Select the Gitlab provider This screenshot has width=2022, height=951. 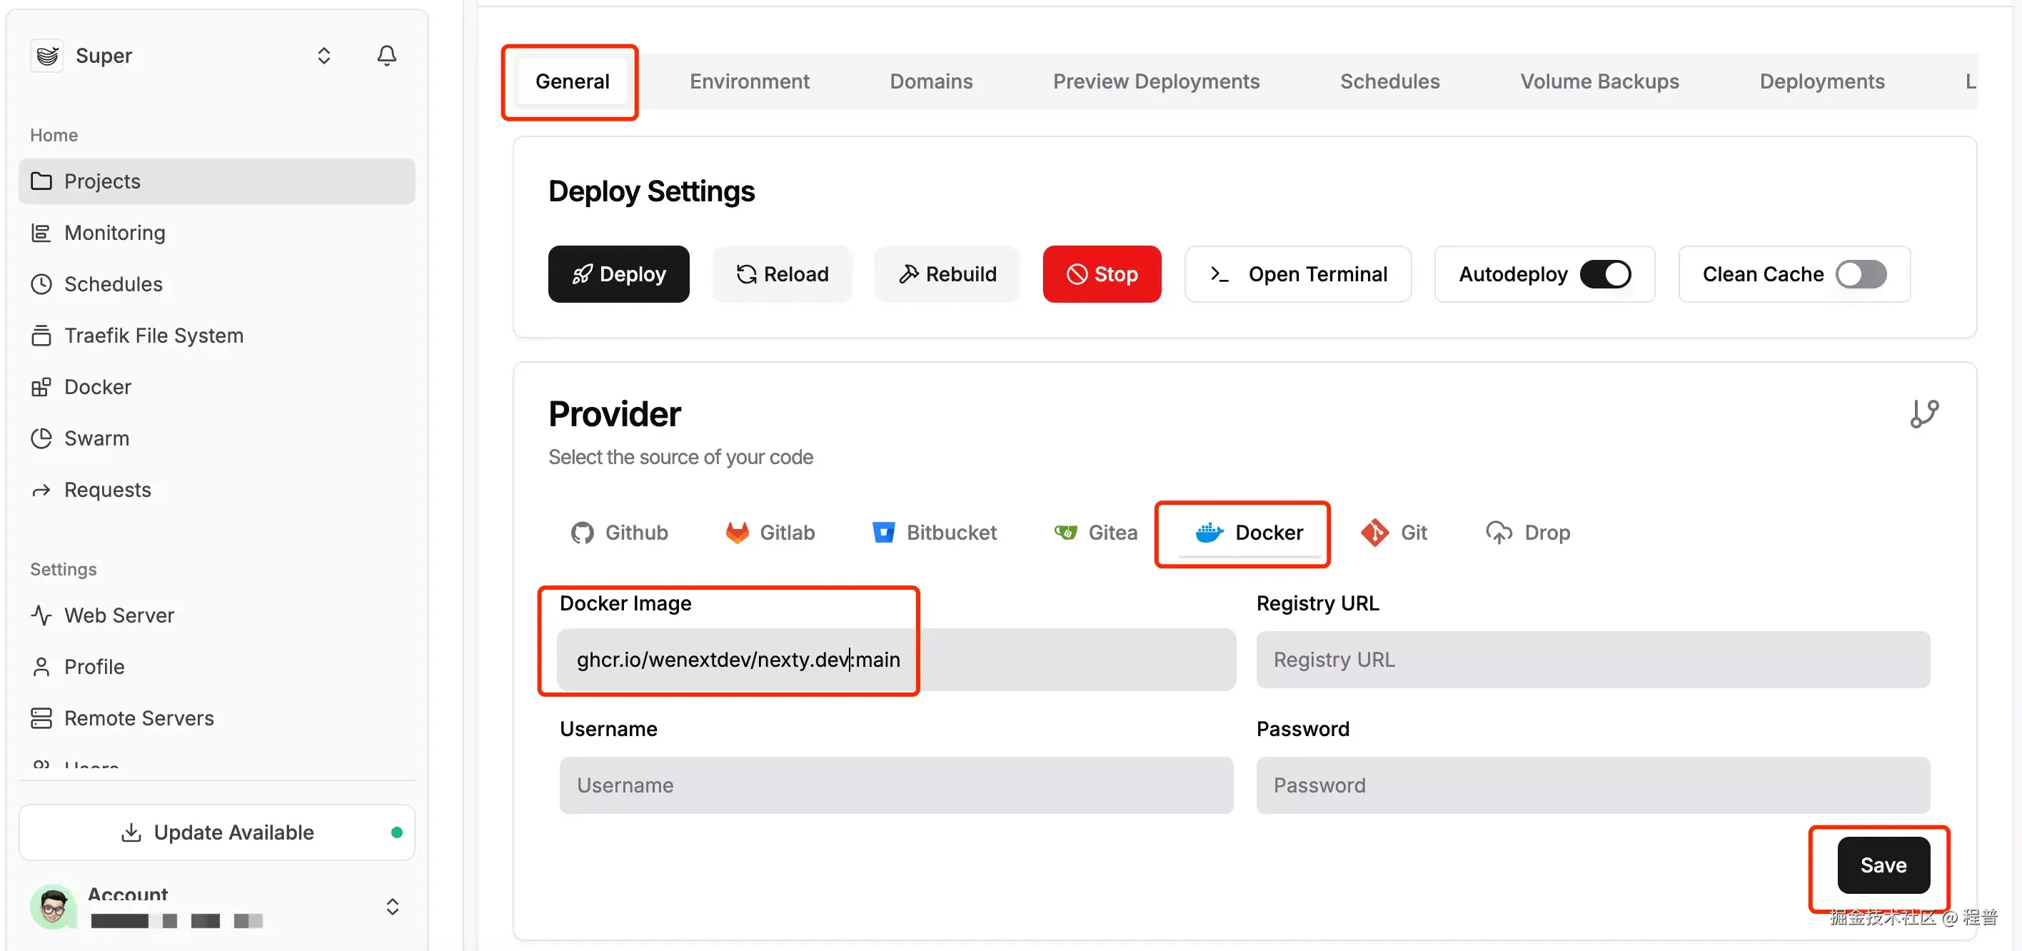tap(770, 532)
